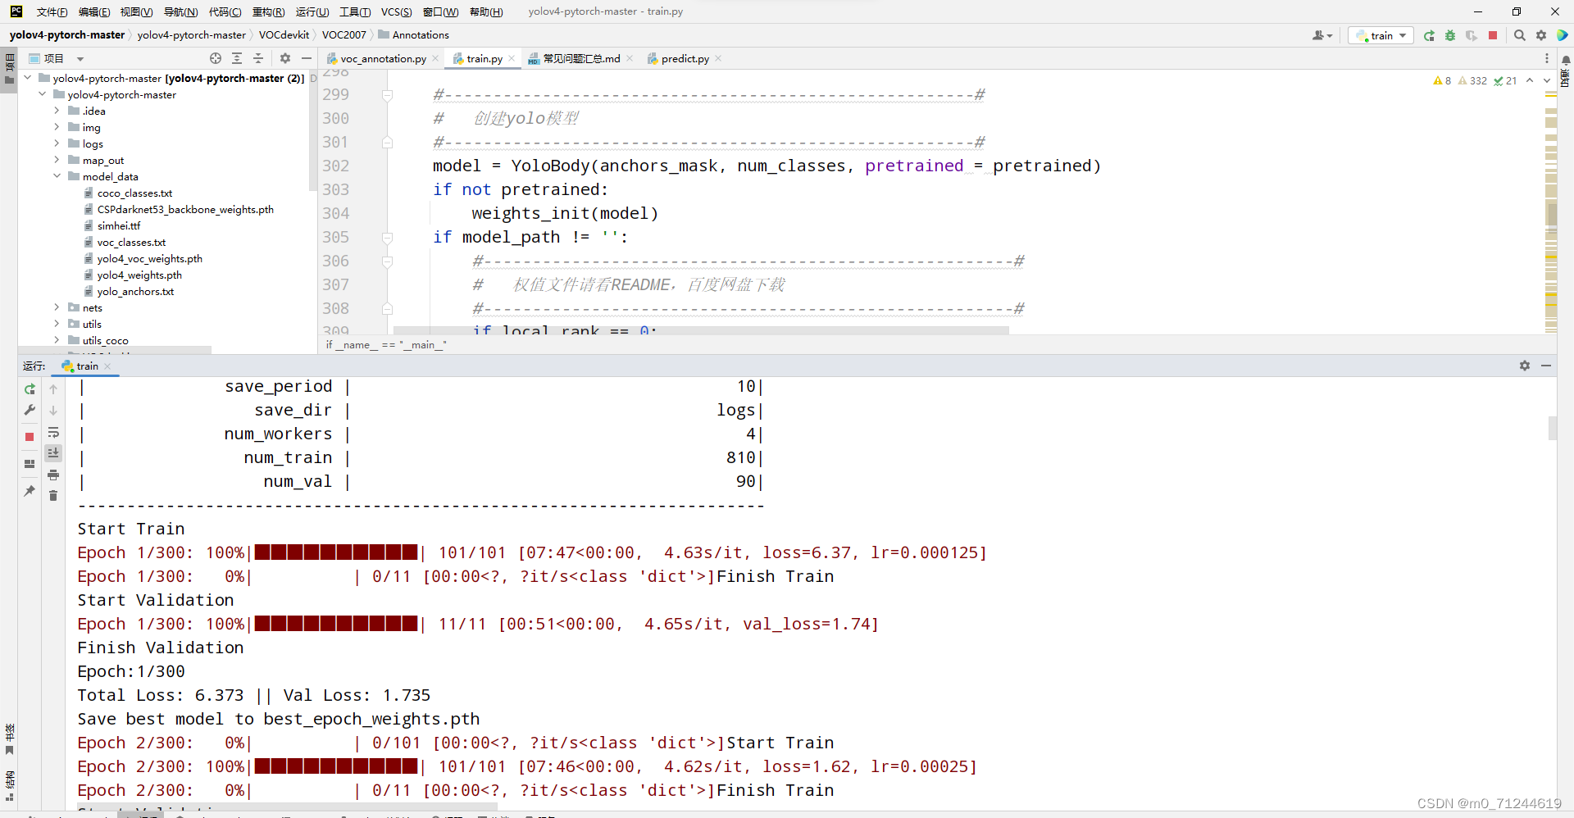Viewport: 1574px width, 818px height.
Task: Select yolo4_voc_weights.pth file
Action: (x=149, y=258)
